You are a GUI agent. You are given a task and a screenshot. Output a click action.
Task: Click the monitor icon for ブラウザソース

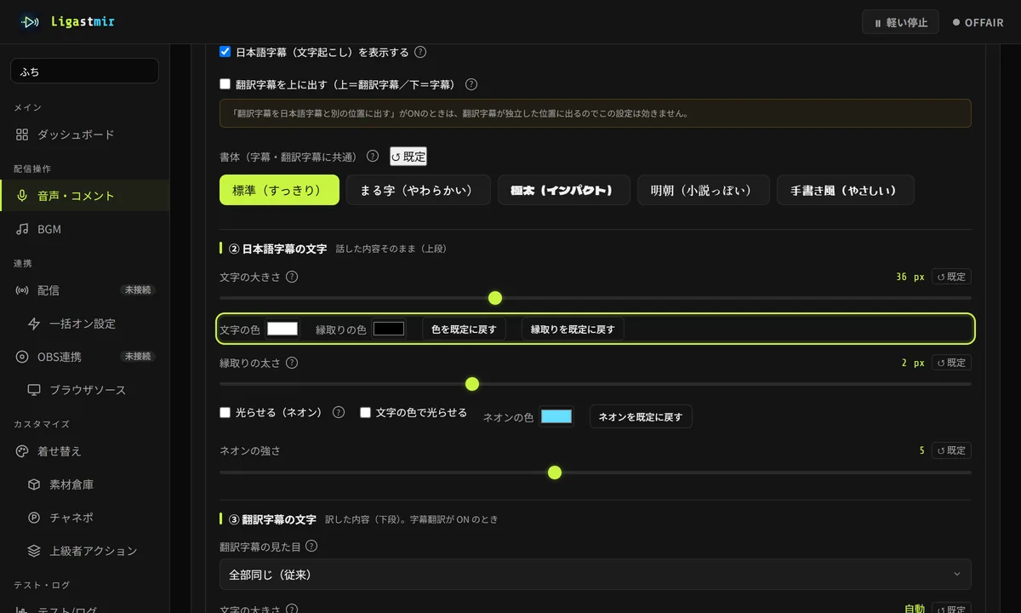click(34, 390)
